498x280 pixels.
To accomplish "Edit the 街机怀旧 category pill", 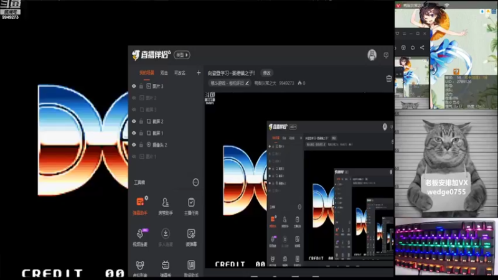I will pyautogui.click(x=230, y=83).
